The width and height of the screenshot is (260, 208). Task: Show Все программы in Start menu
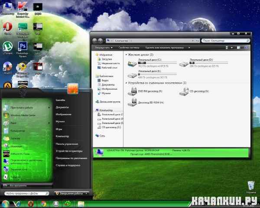[x=18, y=185]
